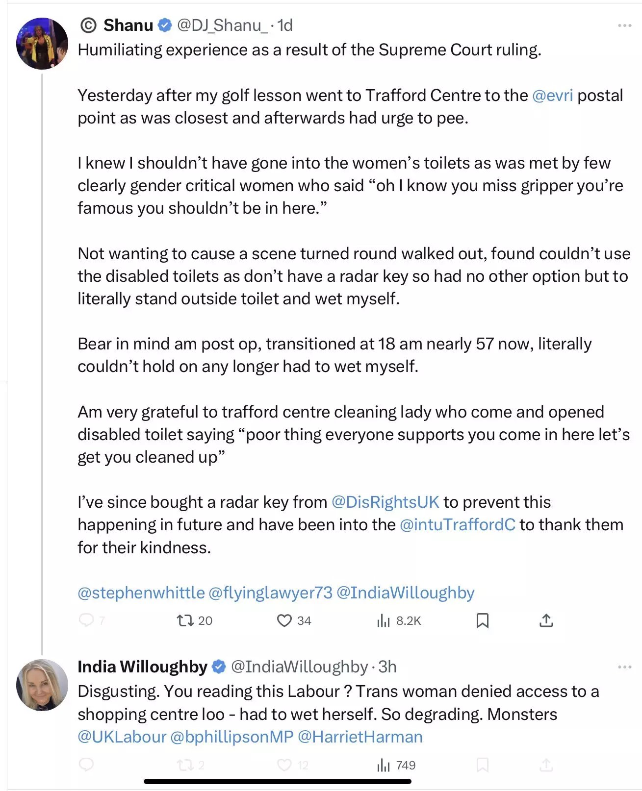642x791 pixels.
Task: Share Shanu's tweet
Action: click(546, 621)
